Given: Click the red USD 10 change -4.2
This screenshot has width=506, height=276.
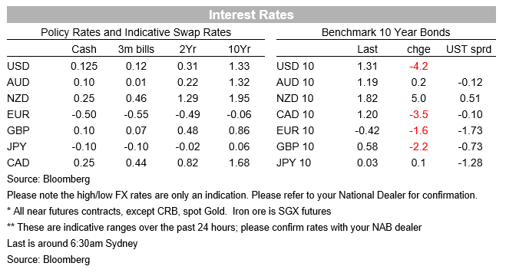Looking at the screenshot, I should [x=418, y=66].
